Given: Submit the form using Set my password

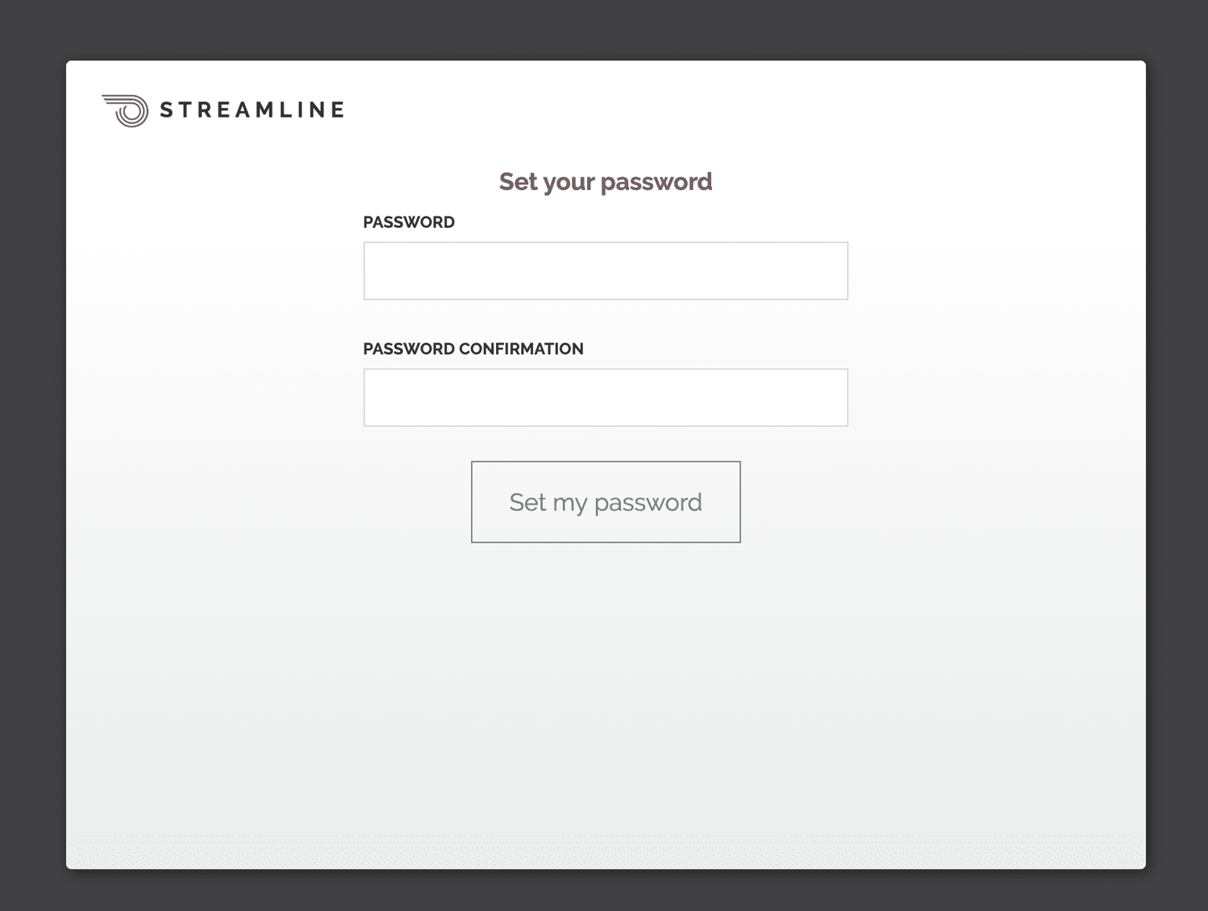Looking at the screenshot, I should [605, 501].
